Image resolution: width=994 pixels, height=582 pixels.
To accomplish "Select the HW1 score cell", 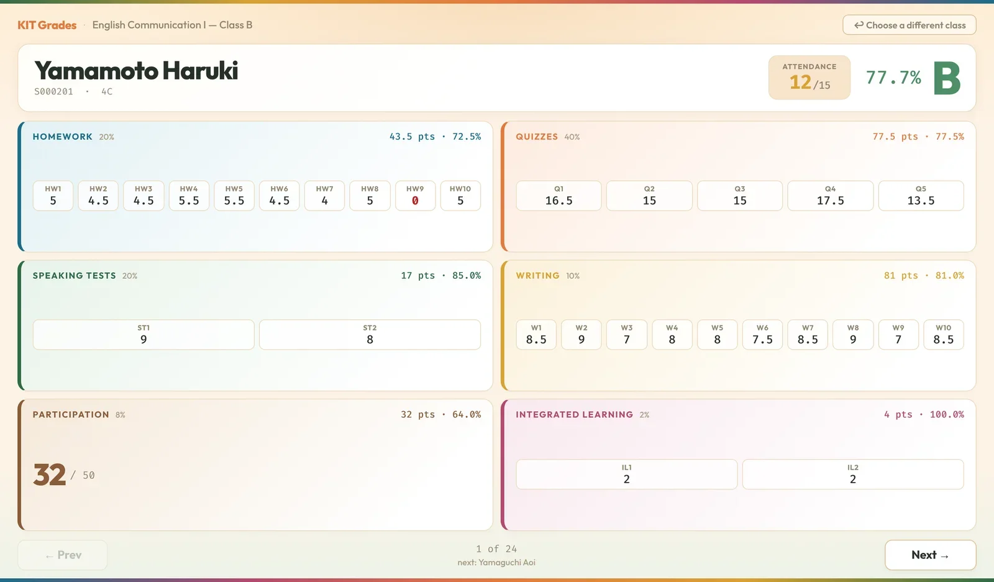I will click(x=53, y=196).
